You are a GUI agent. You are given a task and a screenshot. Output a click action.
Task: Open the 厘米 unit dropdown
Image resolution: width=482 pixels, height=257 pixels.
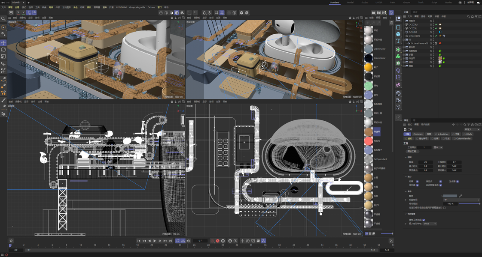tap(438, 147)
